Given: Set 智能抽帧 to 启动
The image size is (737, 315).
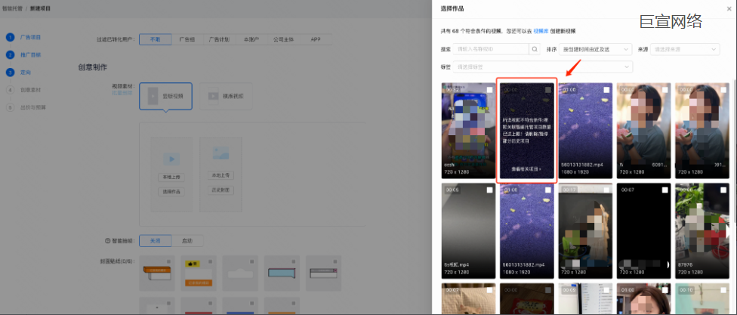Looking at the screenshot, I should (187, 241).
